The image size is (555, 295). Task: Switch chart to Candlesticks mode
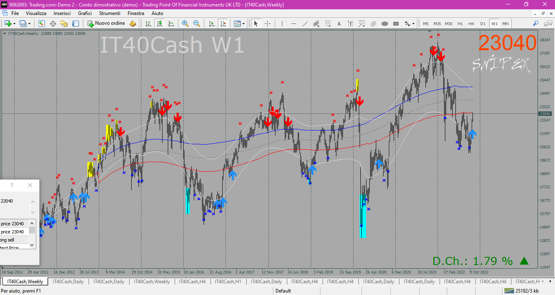pyautogui.click(x=160, y=24)
